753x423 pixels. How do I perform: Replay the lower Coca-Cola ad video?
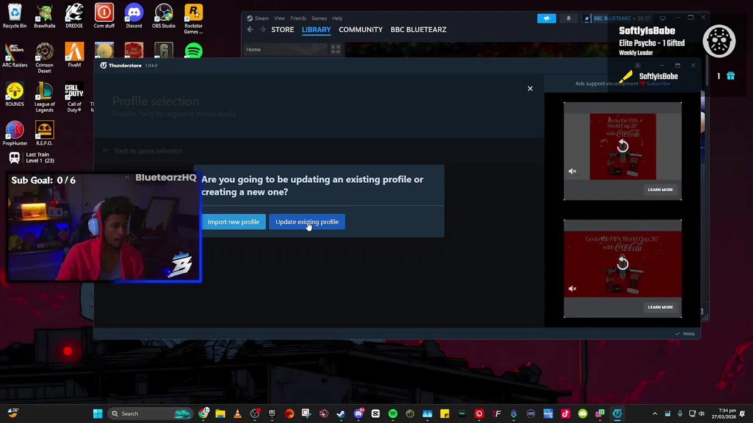623,264
